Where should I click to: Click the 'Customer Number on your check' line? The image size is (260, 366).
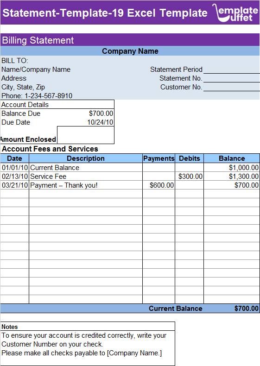tap(52, 344)
